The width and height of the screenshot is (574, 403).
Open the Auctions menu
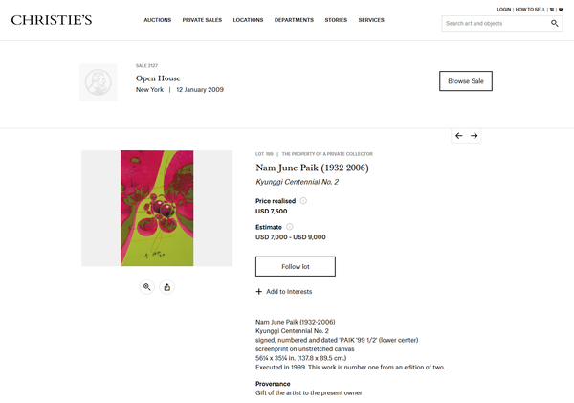click(157, 20)
